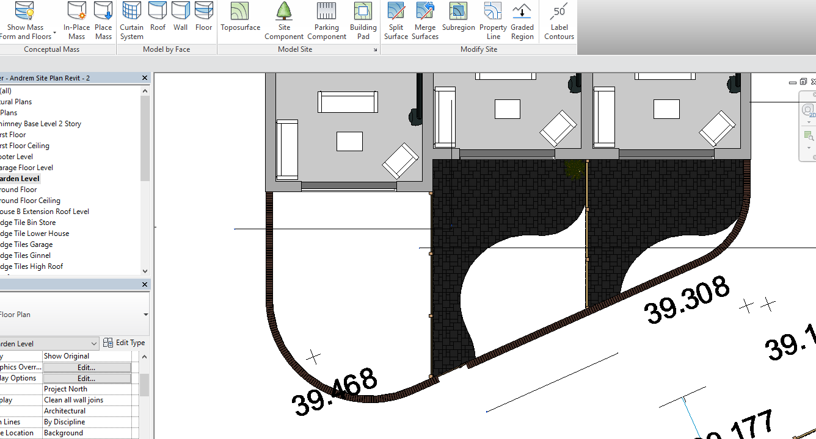Select the Parking Component tool

[327, 21]
